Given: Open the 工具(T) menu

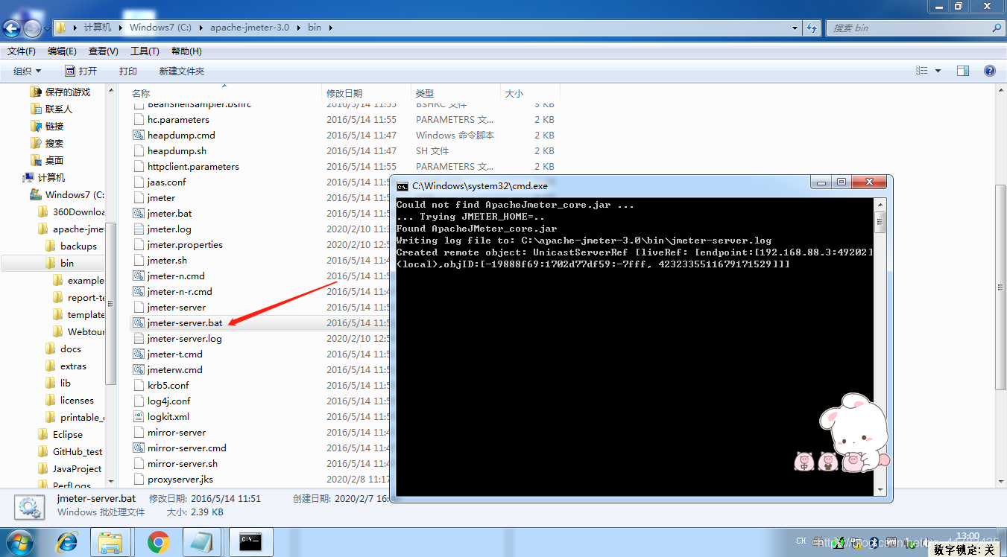Looking at the screenshot, I should [145, 51].
